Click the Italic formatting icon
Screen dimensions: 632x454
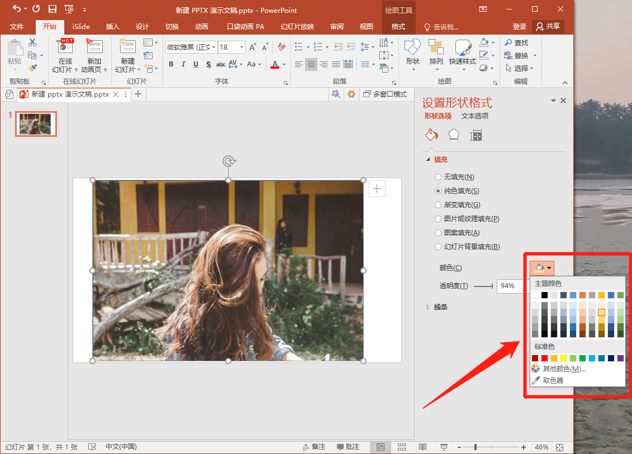tap(183, 64)
